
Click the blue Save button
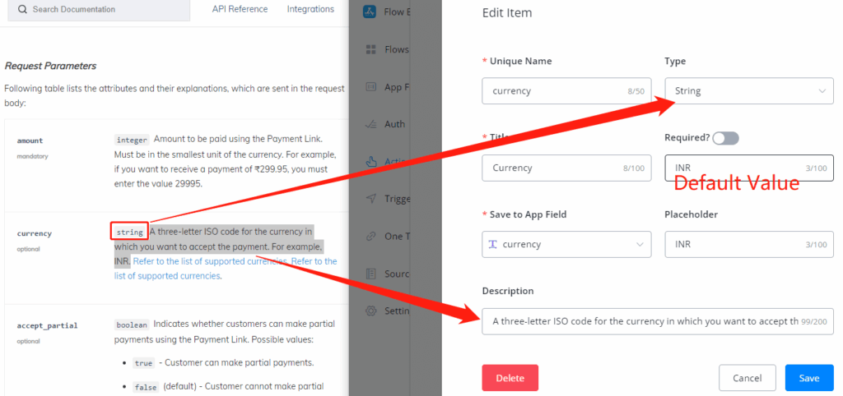click(809, 378)
